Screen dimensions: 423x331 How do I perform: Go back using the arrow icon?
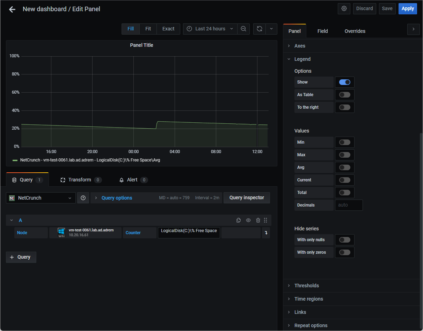(x=12, y=9)
